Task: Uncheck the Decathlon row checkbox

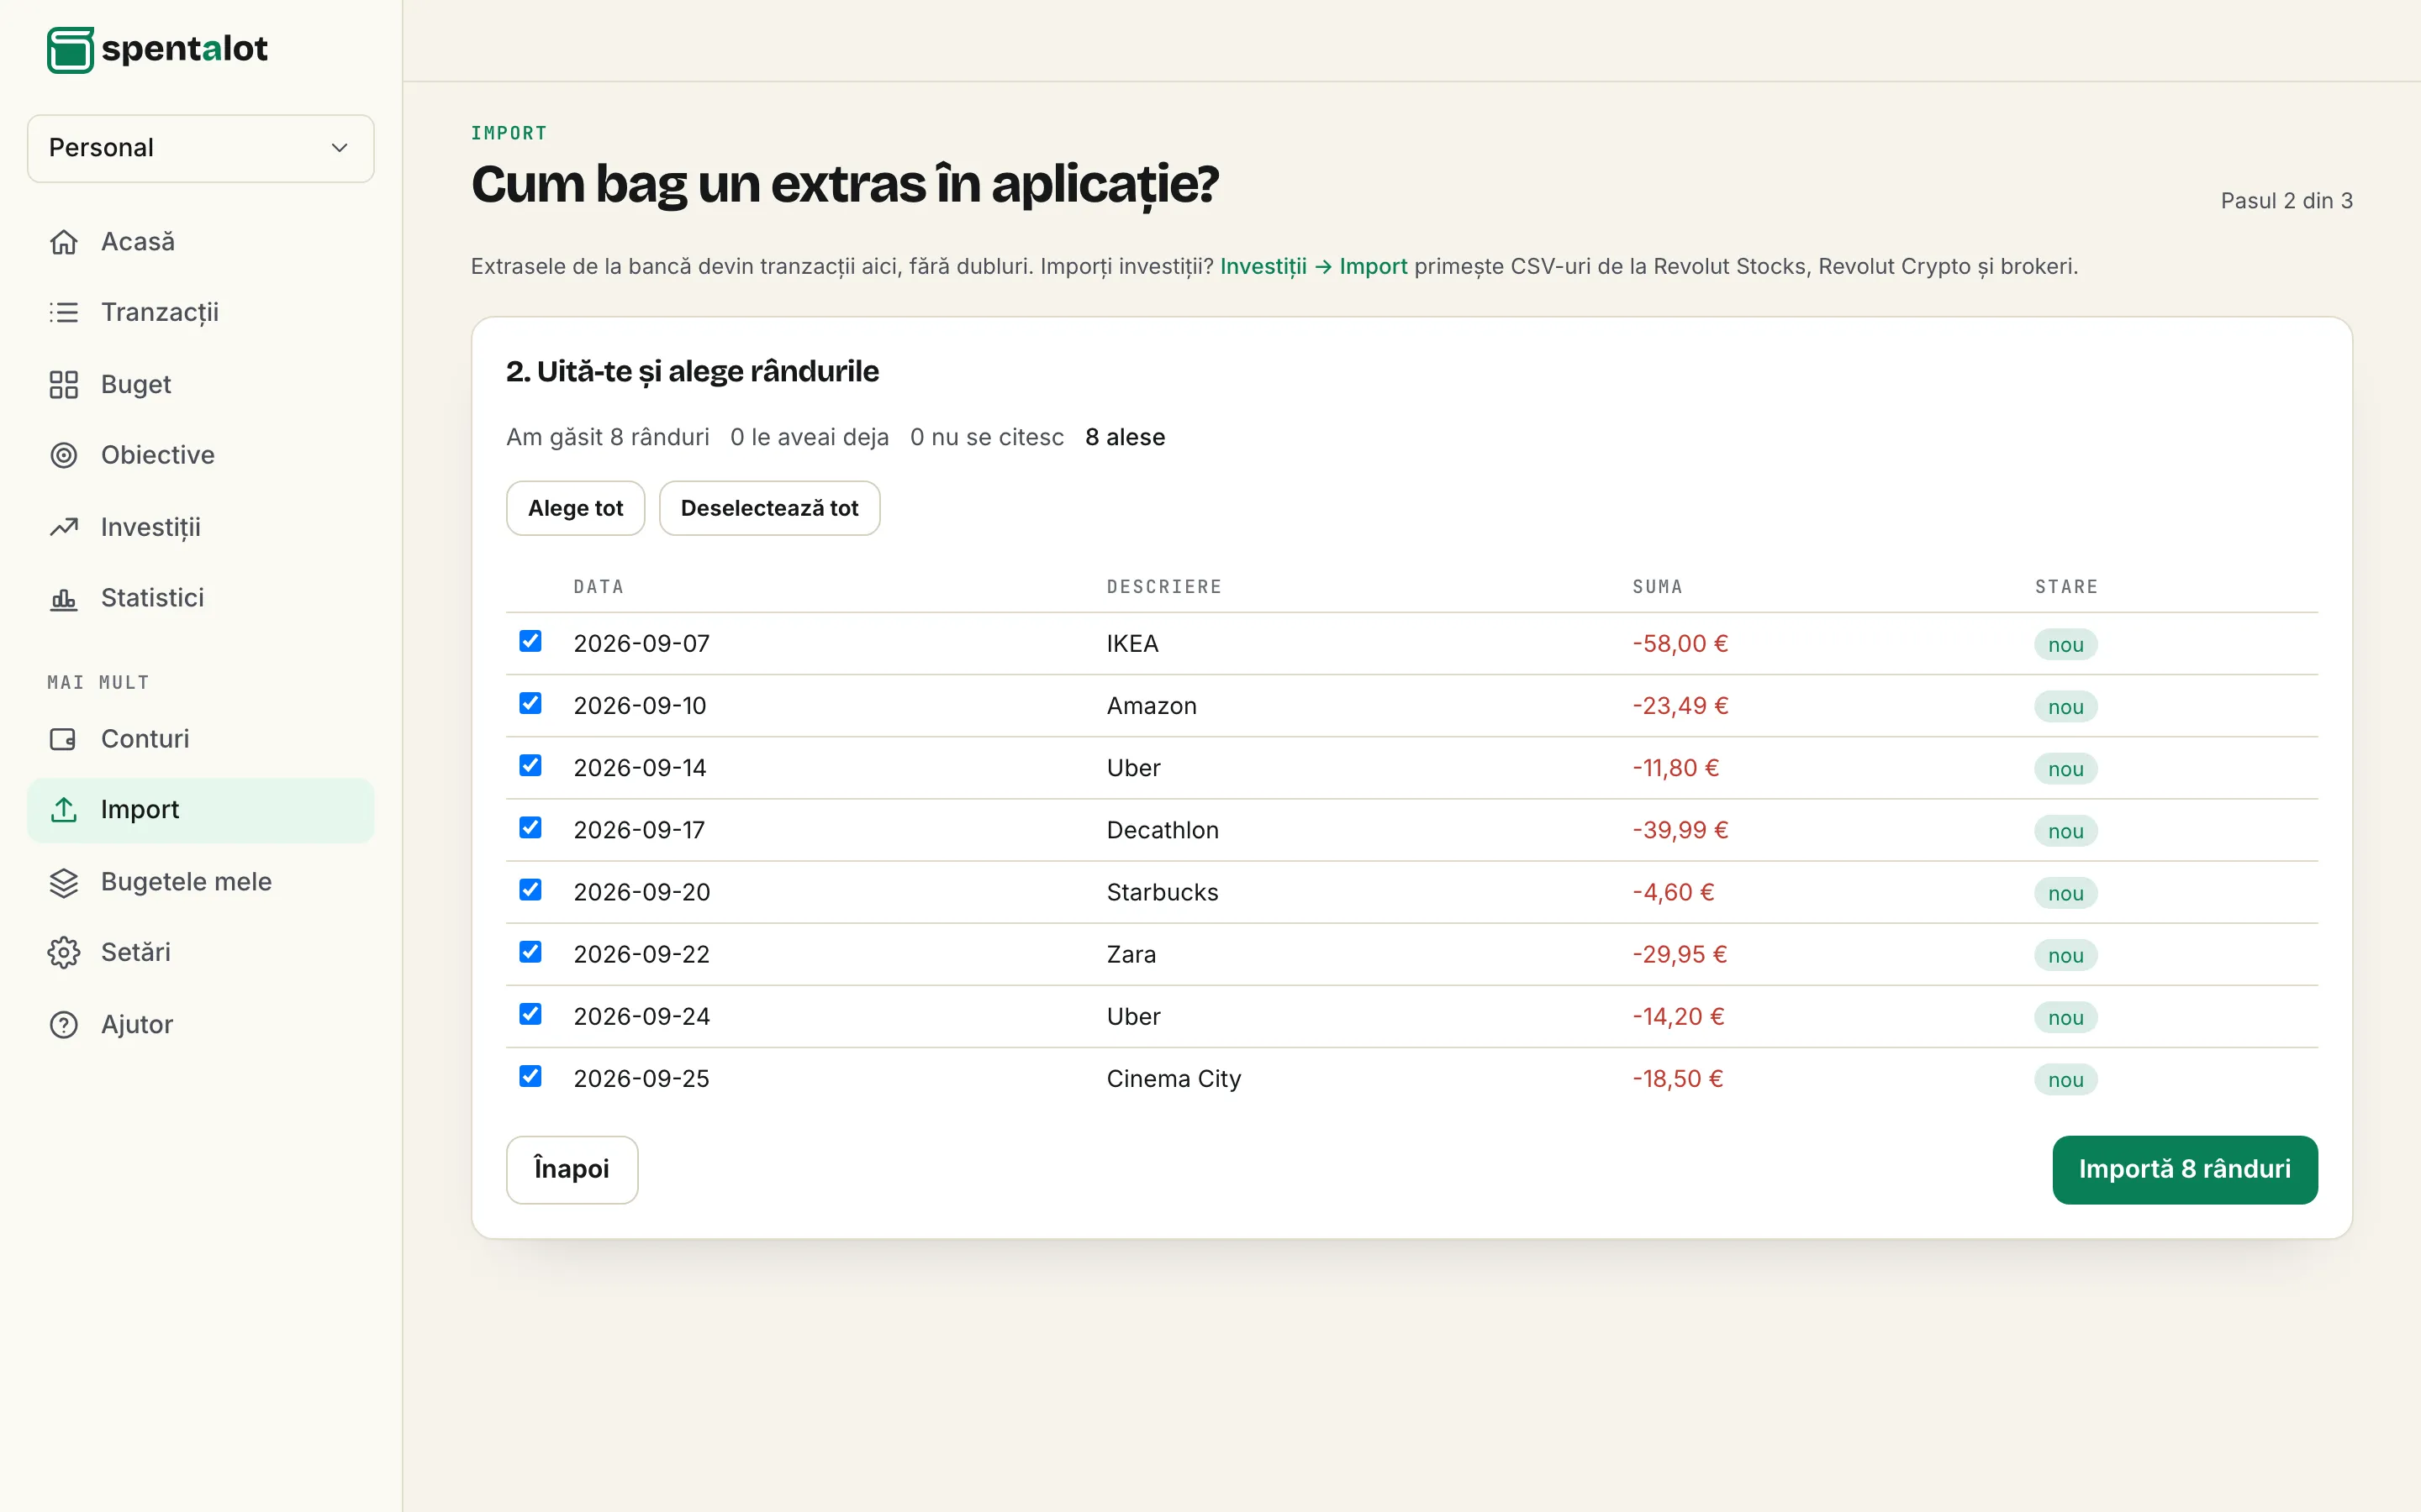Action: [530, 827]
